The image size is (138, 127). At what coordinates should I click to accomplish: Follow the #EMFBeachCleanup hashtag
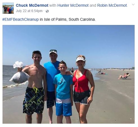pos(21,19)
